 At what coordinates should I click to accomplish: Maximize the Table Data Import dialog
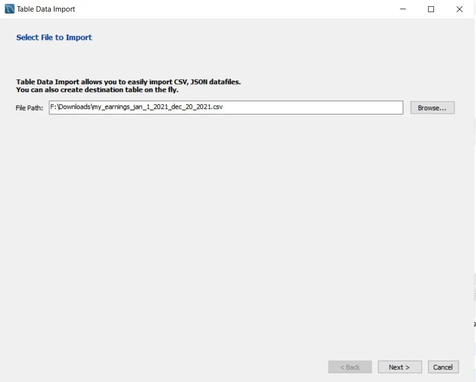pos(431,9)
